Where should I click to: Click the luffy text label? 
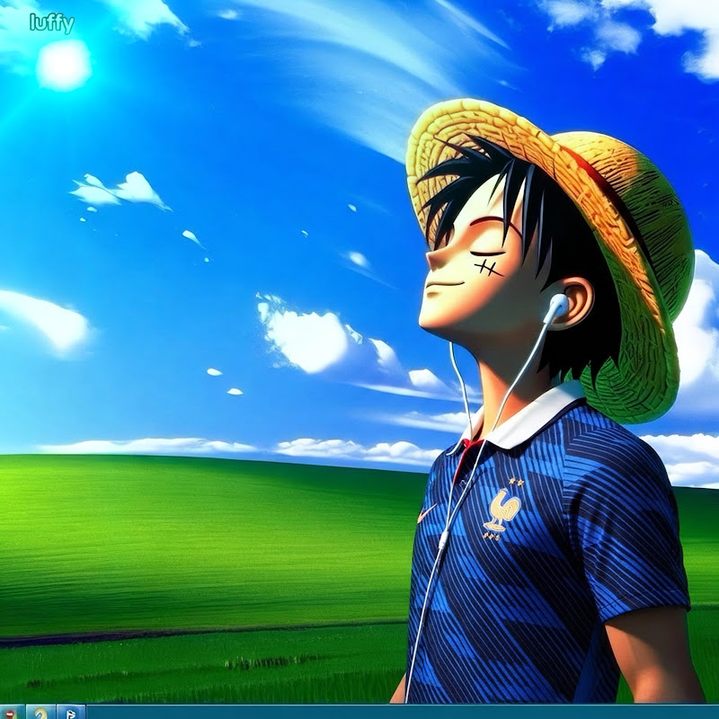[52, 23]
